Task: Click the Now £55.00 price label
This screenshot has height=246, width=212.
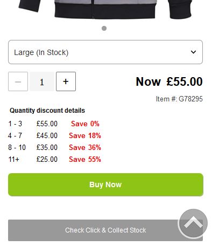Action: click(x=169, y=81)
